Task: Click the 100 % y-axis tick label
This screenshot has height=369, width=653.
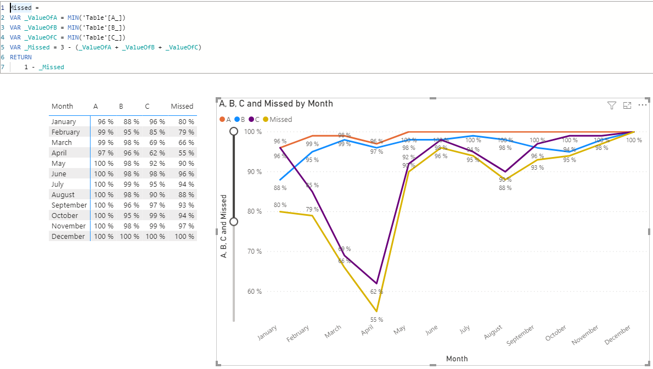Action: point(253,132)
